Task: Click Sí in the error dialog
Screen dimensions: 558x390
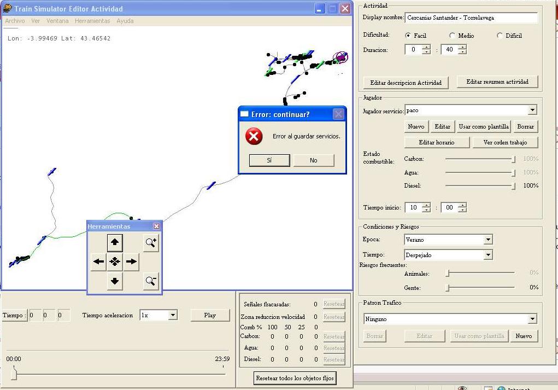Action: pos(269,160)
